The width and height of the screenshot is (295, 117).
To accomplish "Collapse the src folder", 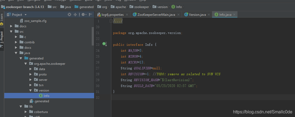I will 11,32.
